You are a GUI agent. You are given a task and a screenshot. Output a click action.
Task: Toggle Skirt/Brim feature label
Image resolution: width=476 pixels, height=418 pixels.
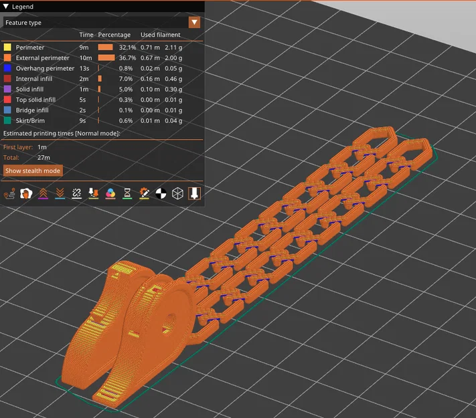(x=30, y=120)
